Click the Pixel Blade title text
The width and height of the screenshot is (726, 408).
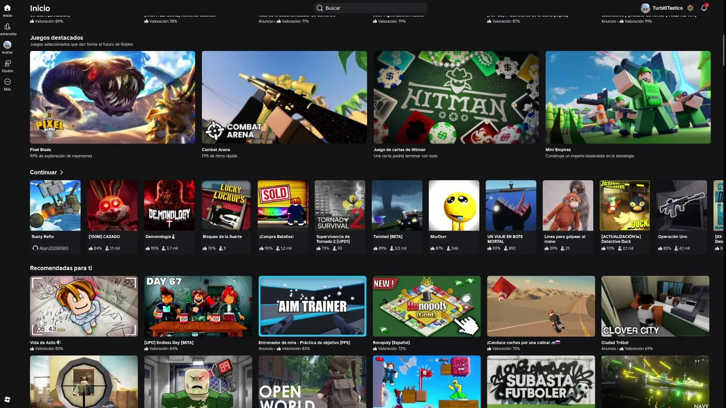click(40, 150)
